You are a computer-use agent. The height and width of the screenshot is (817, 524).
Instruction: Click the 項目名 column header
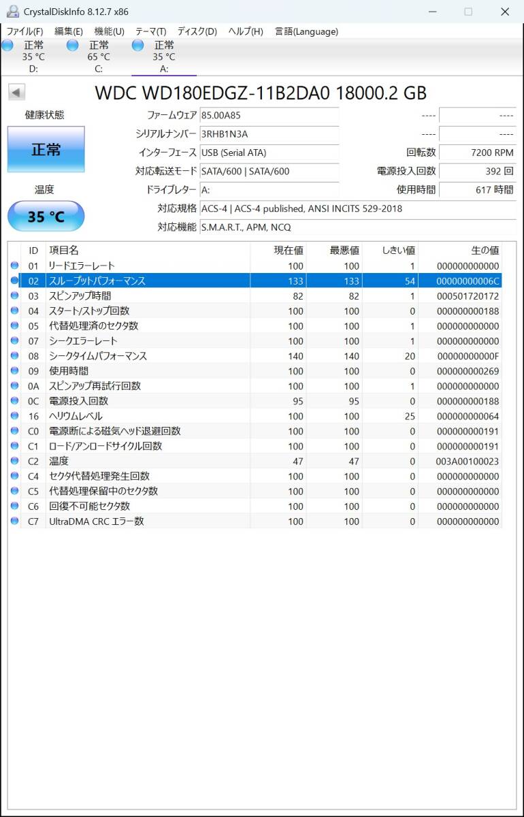[x=148, y=251]
